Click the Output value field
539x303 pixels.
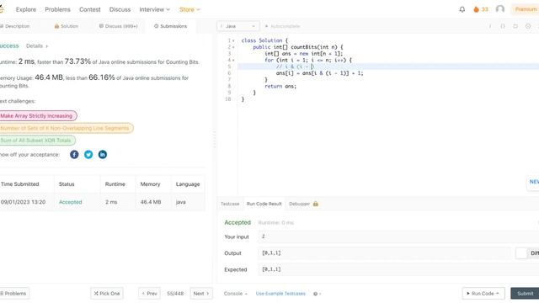click(x=384, y=253)
